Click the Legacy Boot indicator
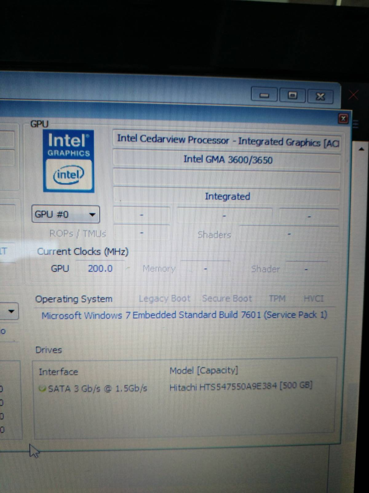Image resolution: width=369 pixels, height=493 pixels. tap(164, 299)
